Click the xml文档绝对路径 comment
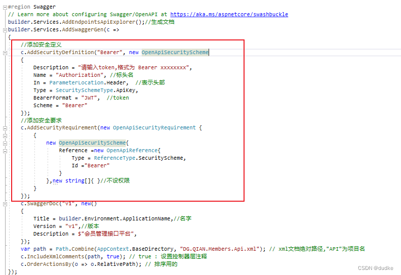Viewport: 401px width, 275px height. click(x=317, y=249)
